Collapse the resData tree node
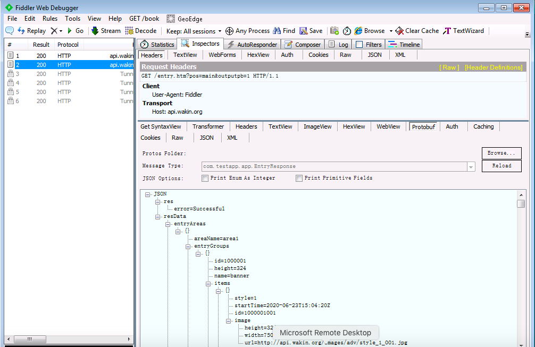The image size is (535, 347). [157, 217]
